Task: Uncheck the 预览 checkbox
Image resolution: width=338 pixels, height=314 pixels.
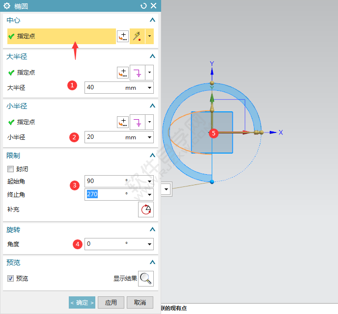Action: click(x=11, y=278)
